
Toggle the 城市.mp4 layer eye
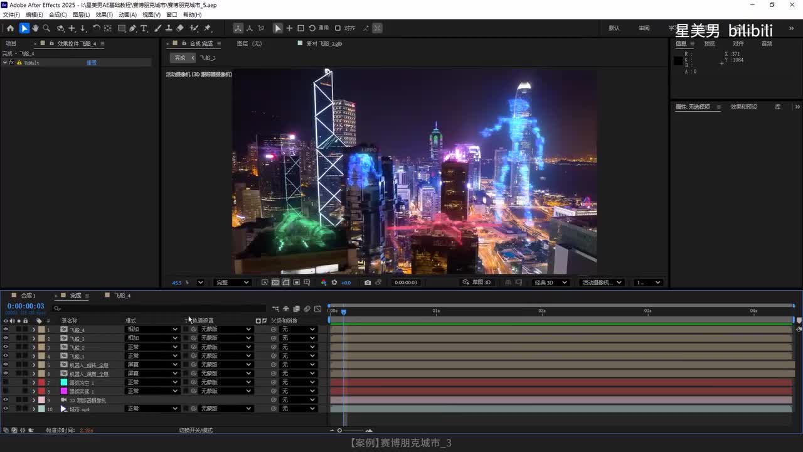pos(6,409)
